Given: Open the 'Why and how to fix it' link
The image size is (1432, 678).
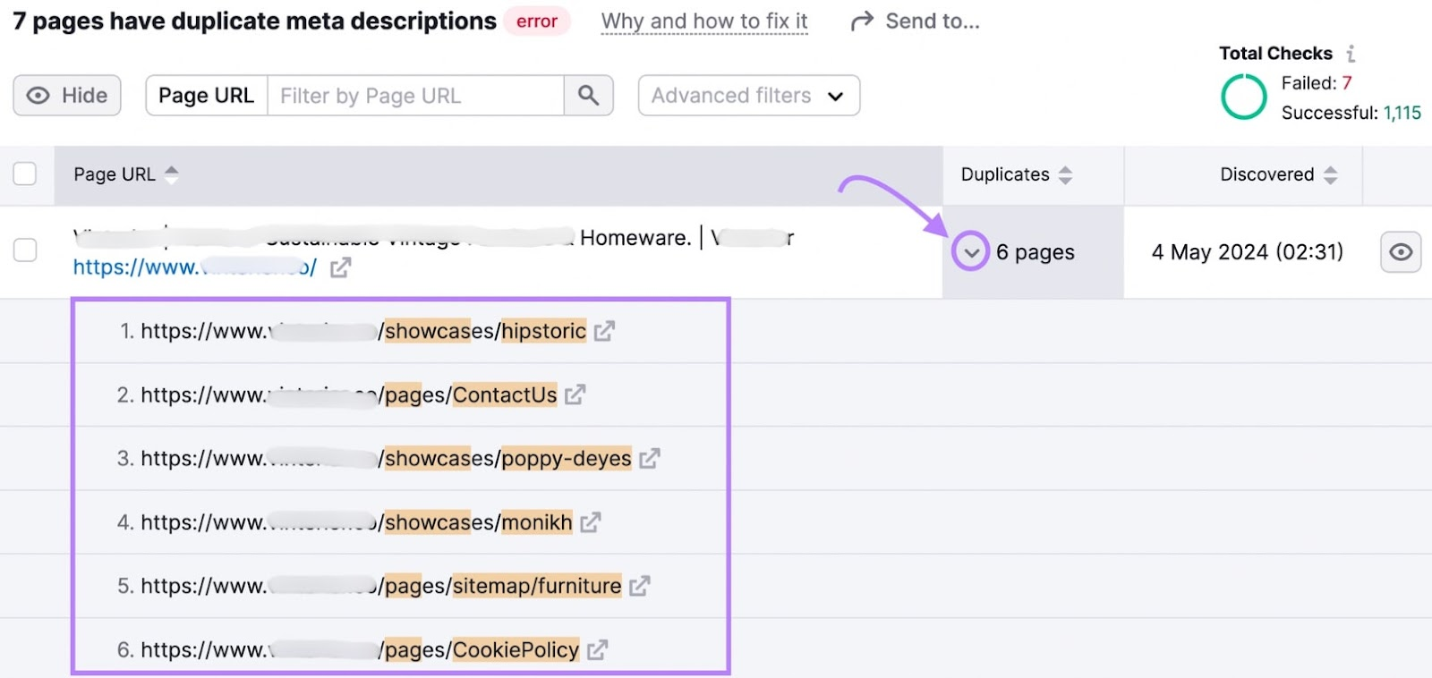Looking at the screenshot, I should pyautogui.click(x=704, y=21).
